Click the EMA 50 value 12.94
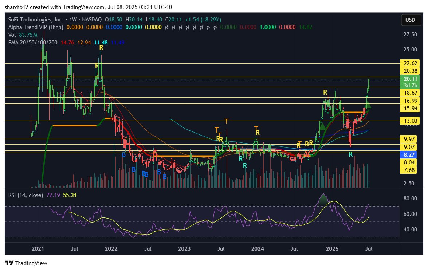 [x=84, y=43]
